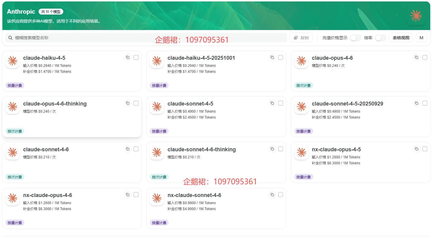Select the nx-claude-opus-4-6 checkbox
This screenshot has height=241, width=432.
coord(136,195)
